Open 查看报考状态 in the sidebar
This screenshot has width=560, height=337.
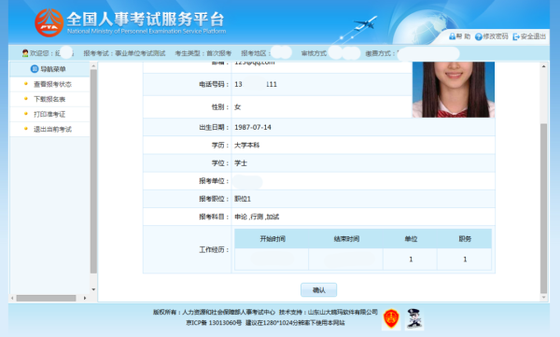point(52,84)
